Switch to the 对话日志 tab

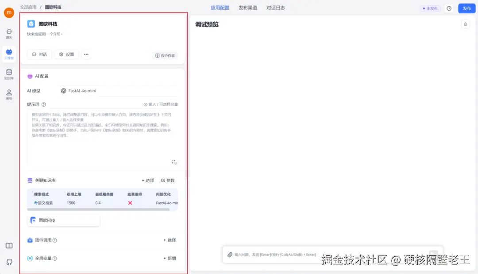[x=276, y=8]
